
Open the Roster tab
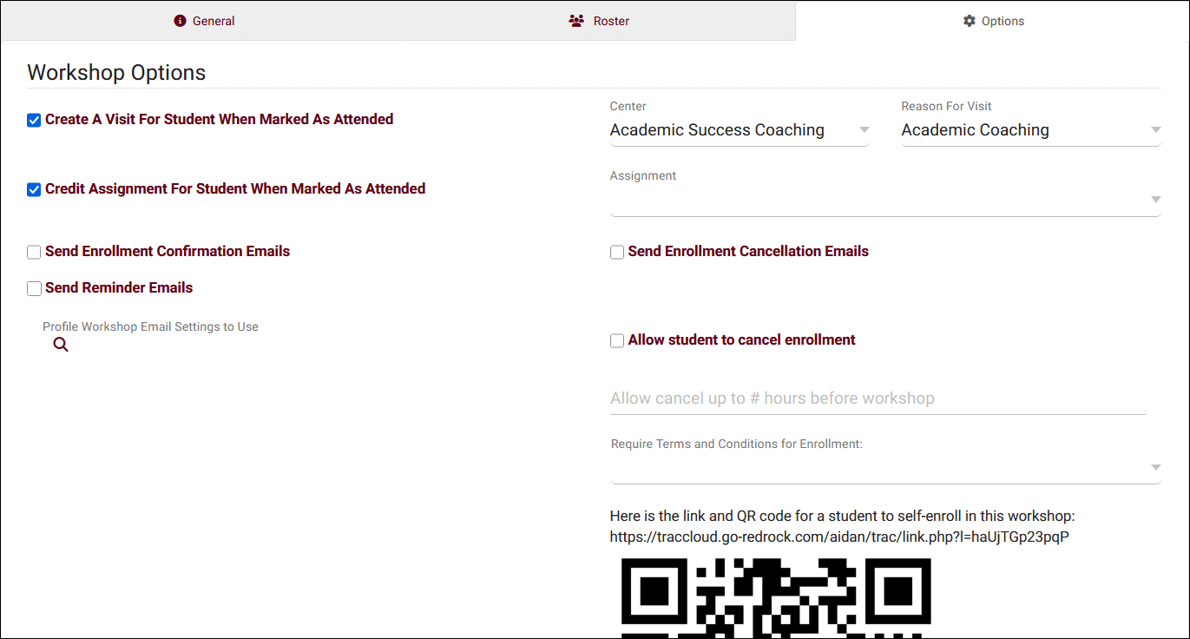[x=600, y=21]
